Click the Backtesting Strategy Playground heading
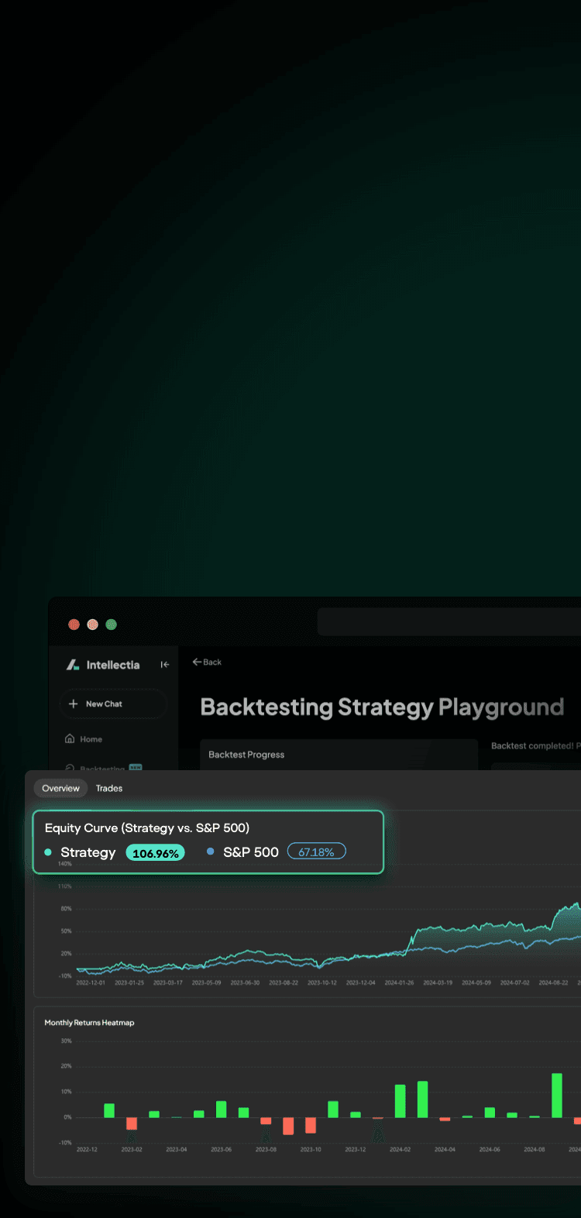This screenshot has height=1218, width=581. (382, 707)
